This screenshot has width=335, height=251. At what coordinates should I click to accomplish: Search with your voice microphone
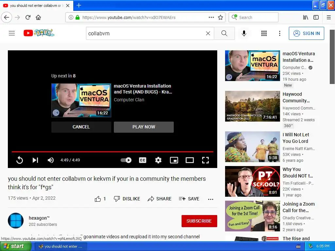click(244, 33)
